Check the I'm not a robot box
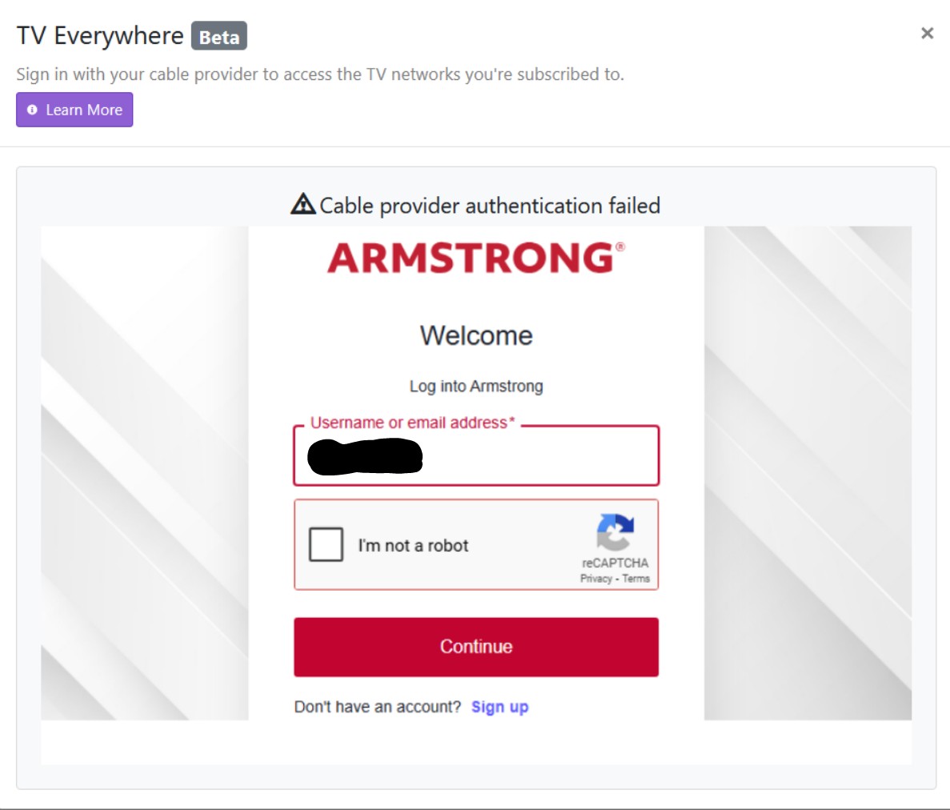 326,545
